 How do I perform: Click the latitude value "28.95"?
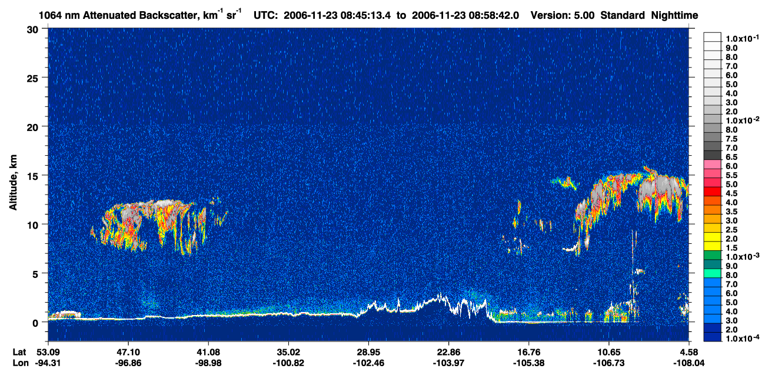368,352
